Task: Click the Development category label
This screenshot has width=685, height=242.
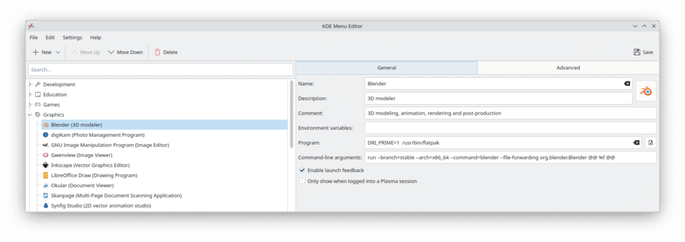Action: point(59,85)
